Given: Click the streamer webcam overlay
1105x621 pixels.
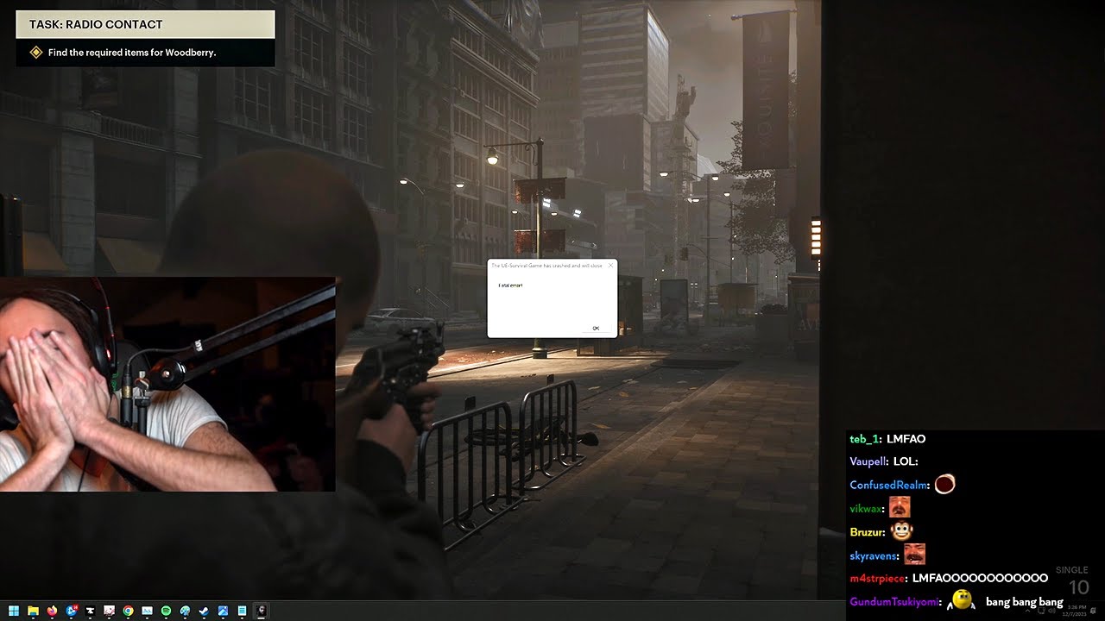Looking at the screenshot, I should click(x=167, y=384).
